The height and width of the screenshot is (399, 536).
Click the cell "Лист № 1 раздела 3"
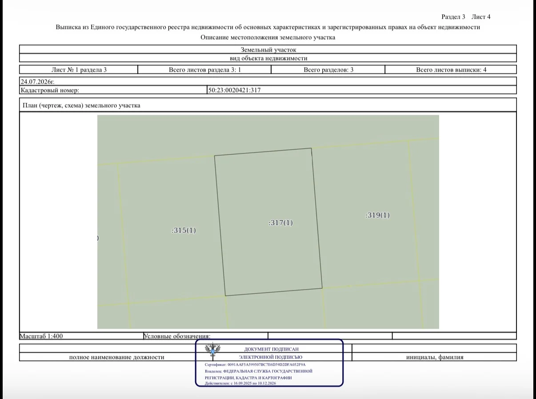point(79,69)
